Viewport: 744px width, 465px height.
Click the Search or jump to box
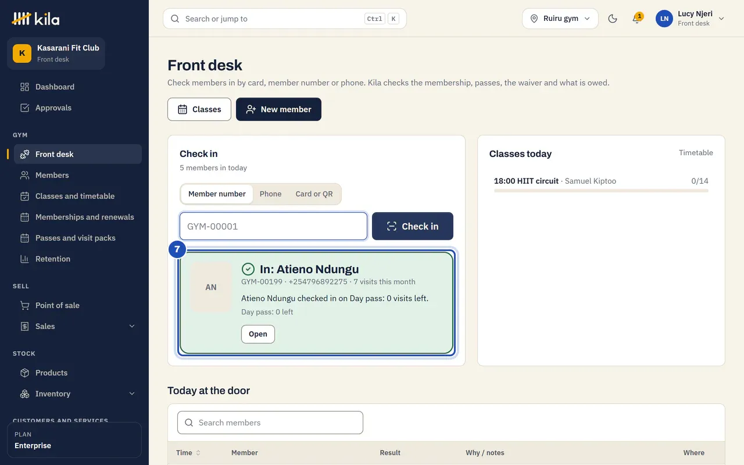(x=285, y=19)
